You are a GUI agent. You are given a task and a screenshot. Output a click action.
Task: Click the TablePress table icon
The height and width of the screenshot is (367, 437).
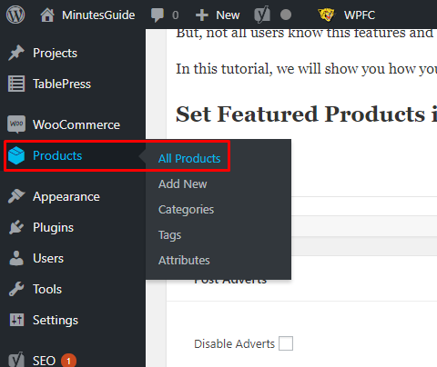16,84
